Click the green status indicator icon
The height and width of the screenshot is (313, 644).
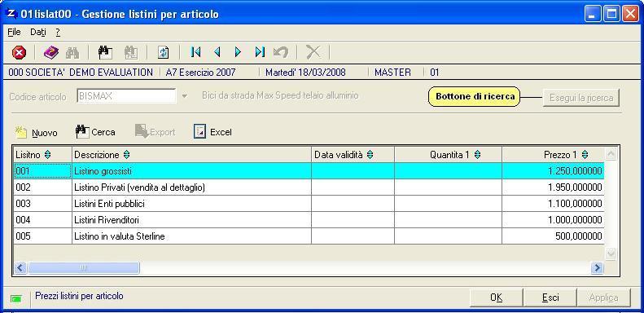tap(16, 299)
